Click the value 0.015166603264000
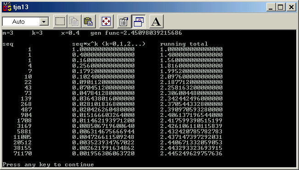The image size is (299, 170). click(x=103, y=115)
